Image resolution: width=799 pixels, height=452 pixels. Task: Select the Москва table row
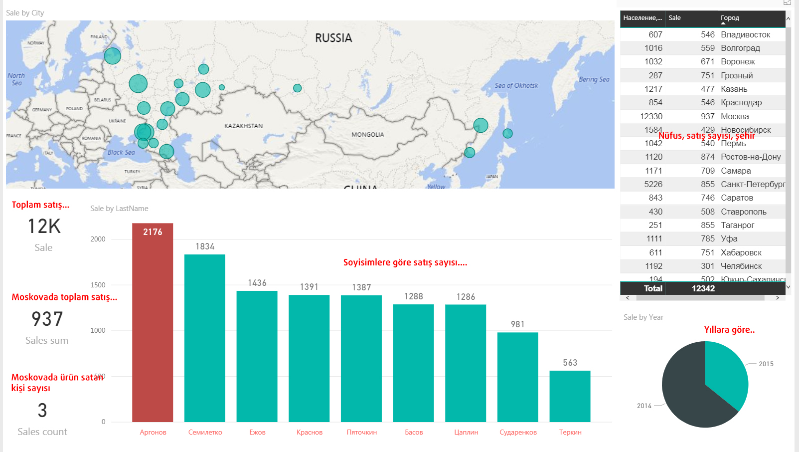coord(703,116)
